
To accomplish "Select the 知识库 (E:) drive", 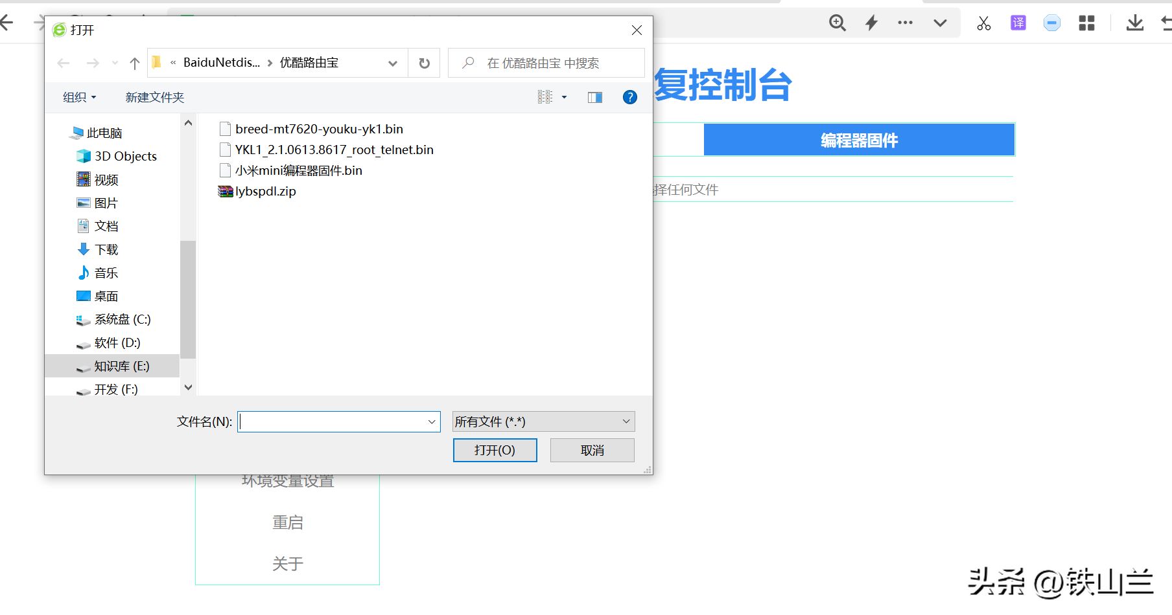I will (x=111, y=366).
